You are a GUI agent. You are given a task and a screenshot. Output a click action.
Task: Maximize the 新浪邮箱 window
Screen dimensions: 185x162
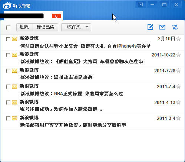point(164,5)
